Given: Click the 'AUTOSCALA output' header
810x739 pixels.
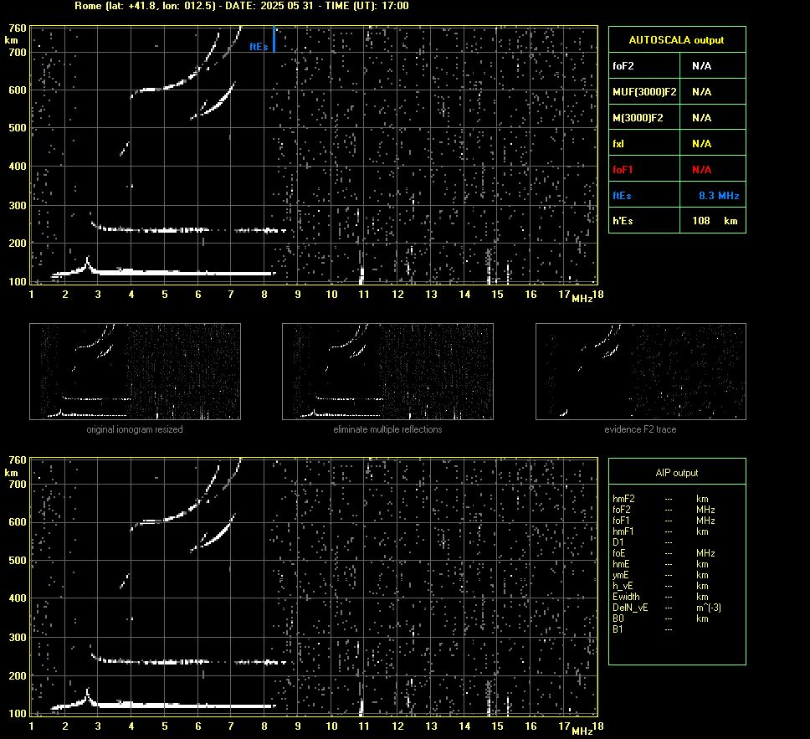Looking at the screenshot, I should [x=676, y=40].
